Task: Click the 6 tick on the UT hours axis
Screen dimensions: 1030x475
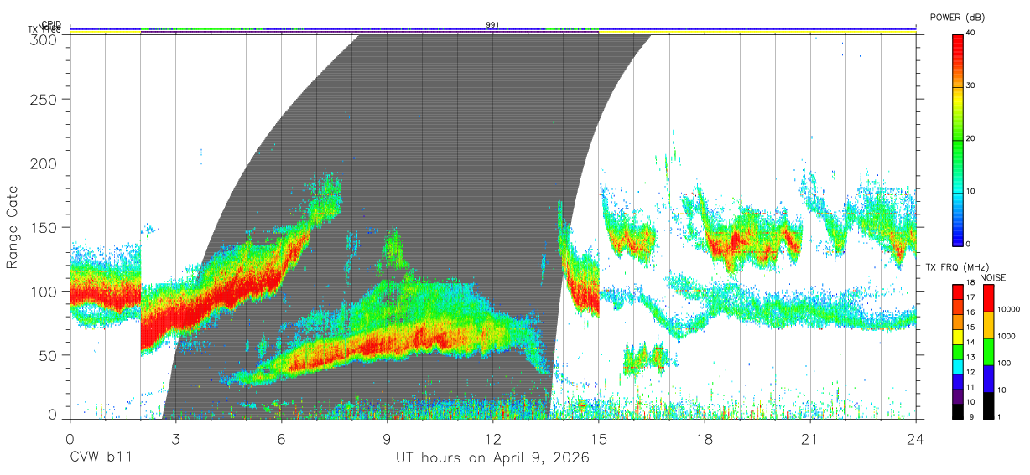Action: [281, 438]
